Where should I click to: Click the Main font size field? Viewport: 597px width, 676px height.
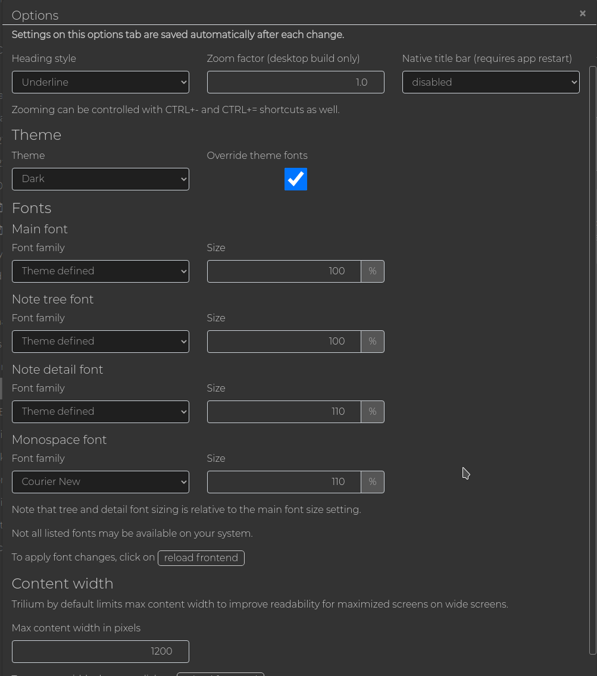click(x=285, y=271)
